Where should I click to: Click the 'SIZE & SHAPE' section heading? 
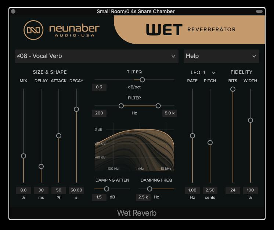(50, 72)
